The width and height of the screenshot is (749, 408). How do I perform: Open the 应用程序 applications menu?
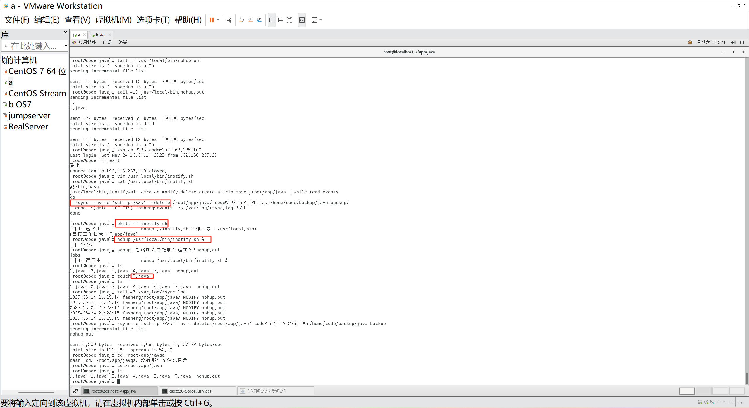[x=87, y=42]
